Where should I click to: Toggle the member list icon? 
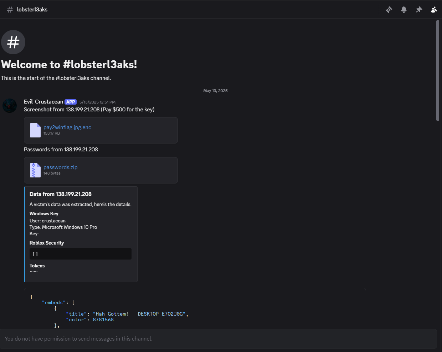[x=433, y=10]
